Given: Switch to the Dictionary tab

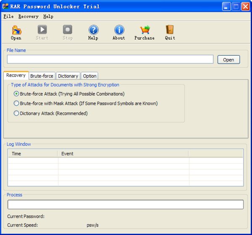Looking at the screenshot, I should tap(68, 76).
